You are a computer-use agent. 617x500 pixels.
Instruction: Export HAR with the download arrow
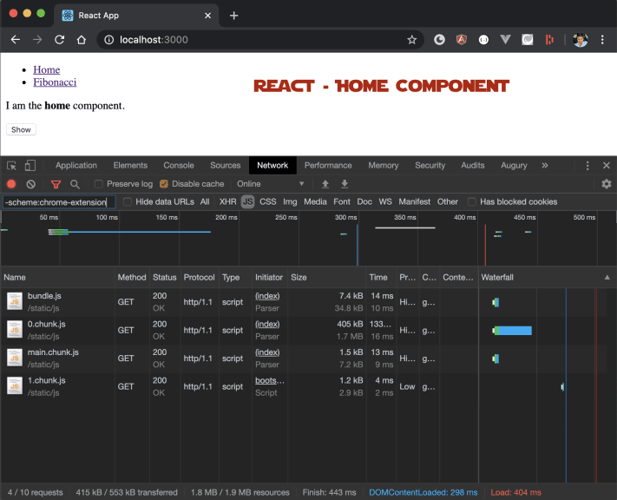pos(345,184)
